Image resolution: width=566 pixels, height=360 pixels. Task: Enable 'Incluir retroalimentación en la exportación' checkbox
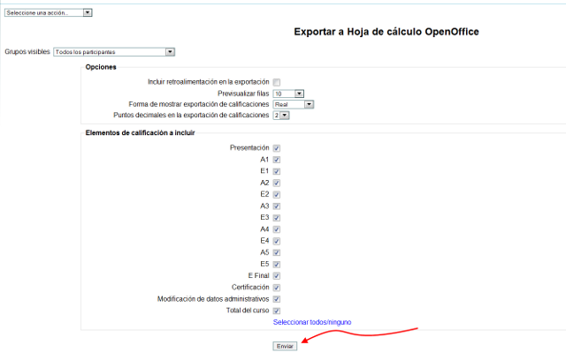(277, 82)
